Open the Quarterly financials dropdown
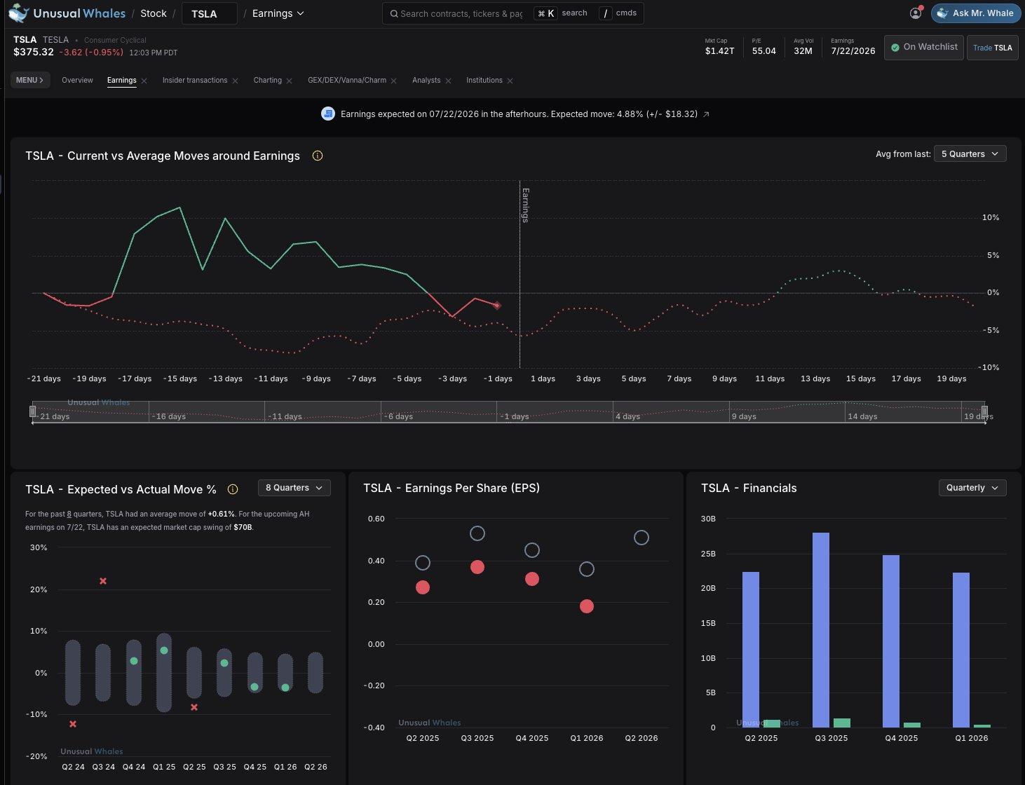 click(x=972, y=488)
